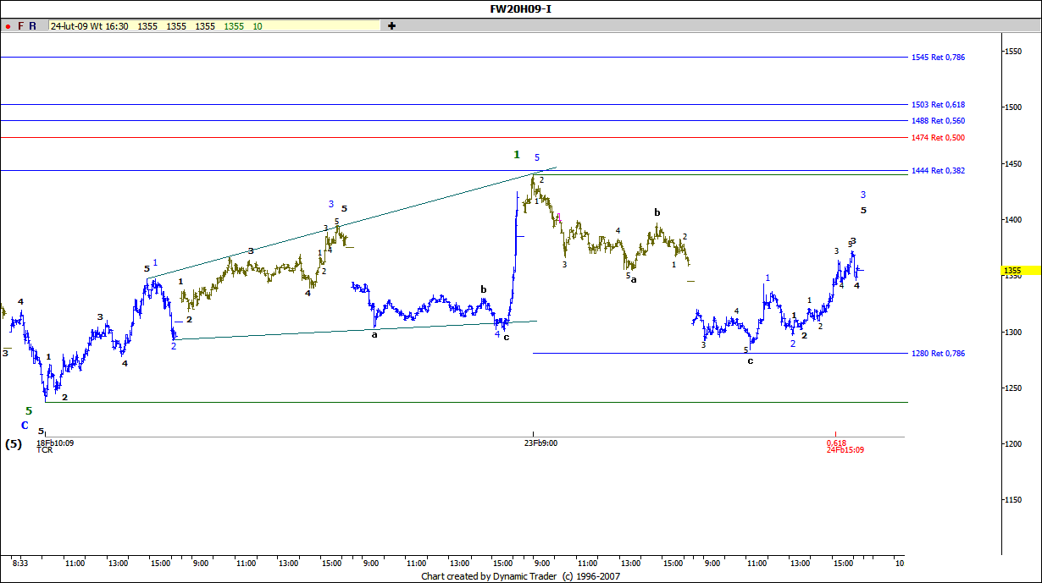Click the FW20H09-I chart title
This screenshot has width=1042, height=583.
click(520, 9)
